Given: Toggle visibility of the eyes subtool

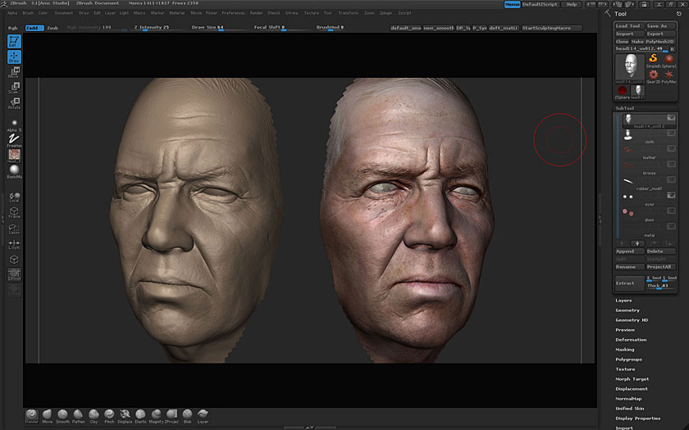Looking at the screenshot, I should click(671, 195).
